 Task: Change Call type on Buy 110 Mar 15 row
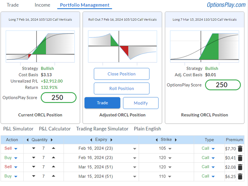(x=213, y=177)
